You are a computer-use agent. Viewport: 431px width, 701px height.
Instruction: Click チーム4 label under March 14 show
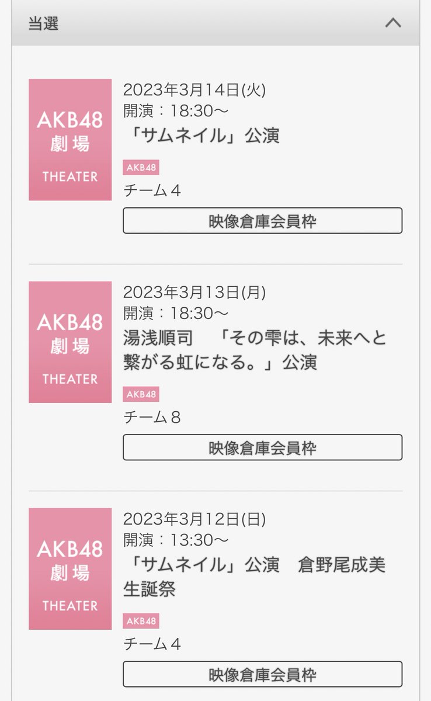pyautogui.click(x=152, y=190)
